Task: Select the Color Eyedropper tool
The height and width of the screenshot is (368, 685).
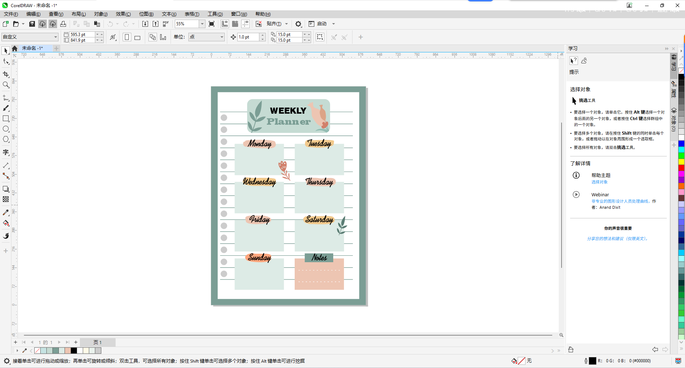Action: pos(6,212)
